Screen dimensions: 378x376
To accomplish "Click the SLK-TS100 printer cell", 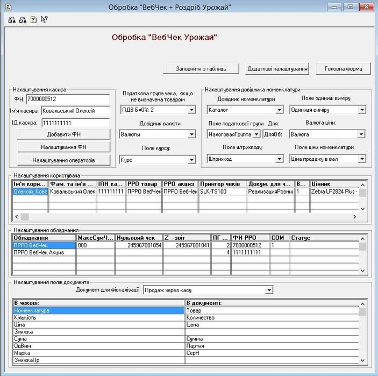I will click(222, 191).
